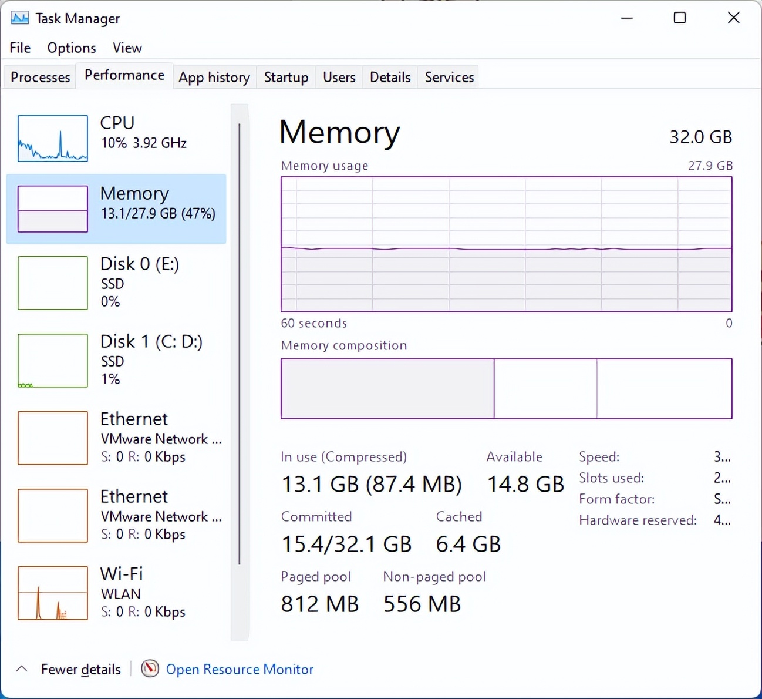Switch to the App history tab
This screenshot has width=762, height=699.
214,78
